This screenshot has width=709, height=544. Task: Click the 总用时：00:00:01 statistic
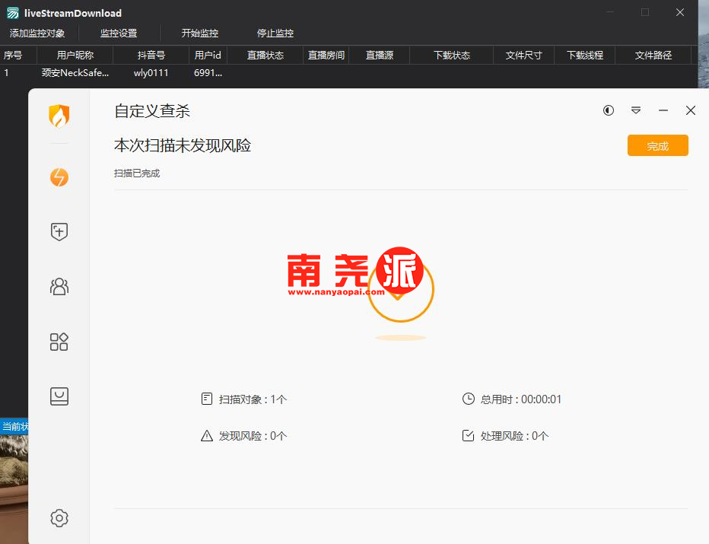pos(512,399)
